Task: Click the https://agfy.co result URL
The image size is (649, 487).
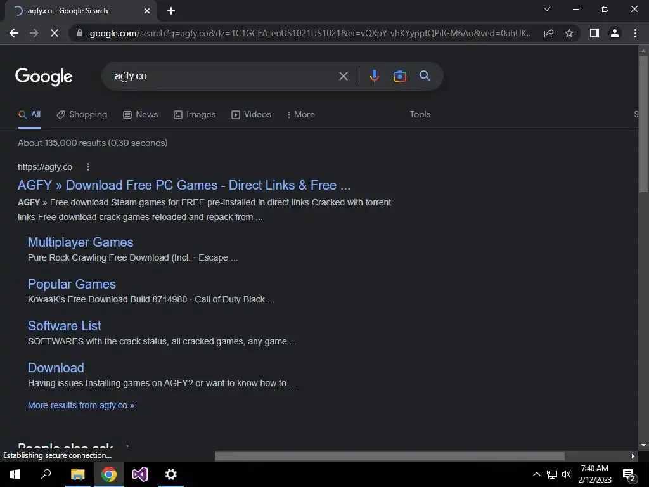Action: tap(45, 167)
